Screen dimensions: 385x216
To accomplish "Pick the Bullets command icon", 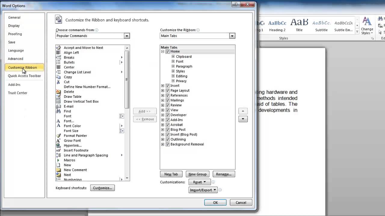I will [x=58, y=62].
